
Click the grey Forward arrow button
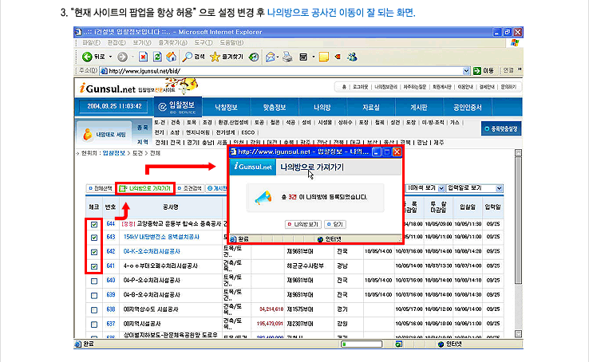coord(122,57)
